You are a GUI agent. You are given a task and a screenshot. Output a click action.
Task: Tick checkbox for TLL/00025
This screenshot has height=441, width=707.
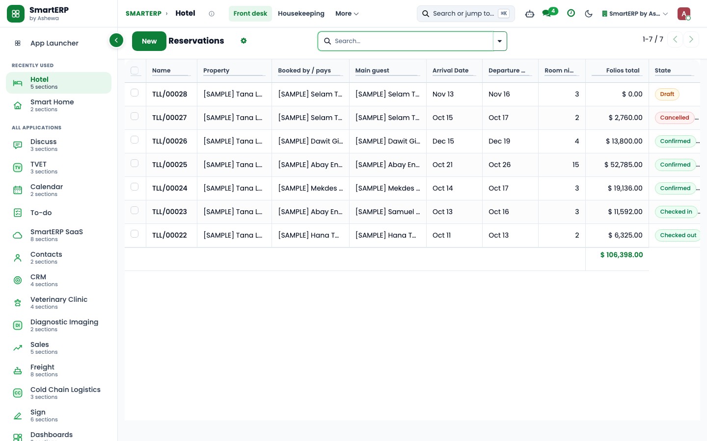click(135, 163)
